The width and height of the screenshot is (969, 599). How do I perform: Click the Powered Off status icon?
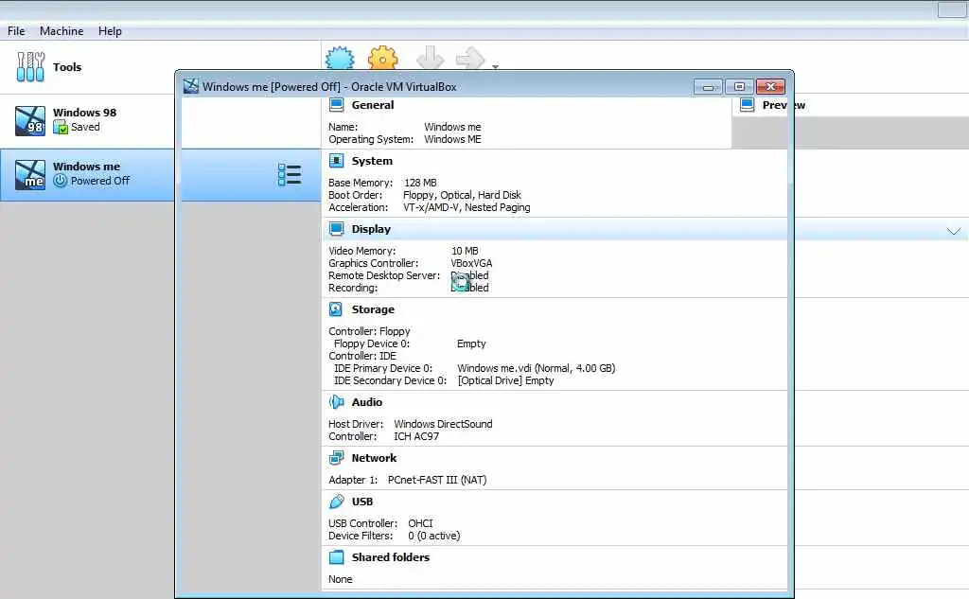tap(60, 181)
